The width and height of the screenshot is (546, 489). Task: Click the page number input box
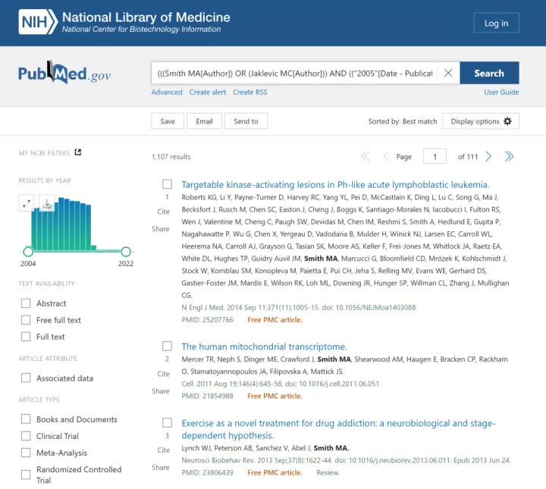click(x=435, y=156)
